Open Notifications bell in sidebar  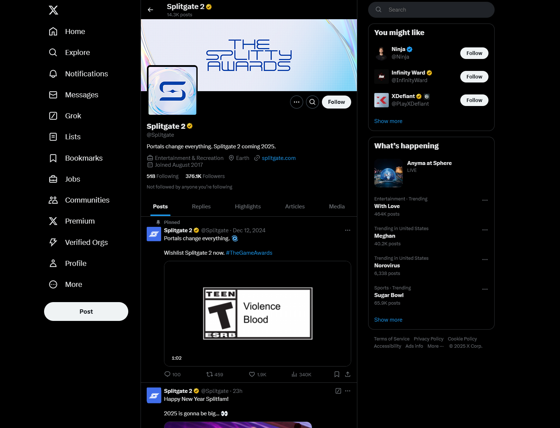[x=78, y=74]
